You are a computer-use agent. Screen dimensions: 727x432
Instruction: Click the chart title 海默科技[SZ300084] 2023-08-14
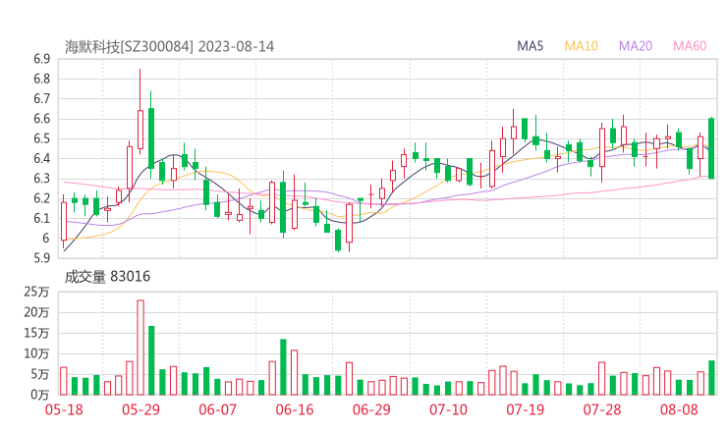click(169, 46)
